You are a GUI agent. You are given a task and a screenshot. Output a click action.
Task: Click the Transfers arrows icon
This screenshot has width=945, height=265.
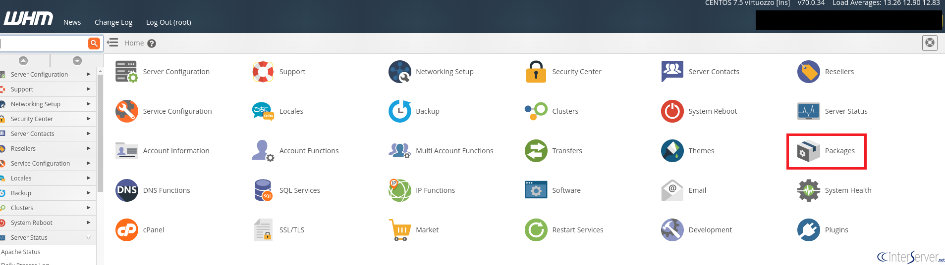click(x=536, y=151)
